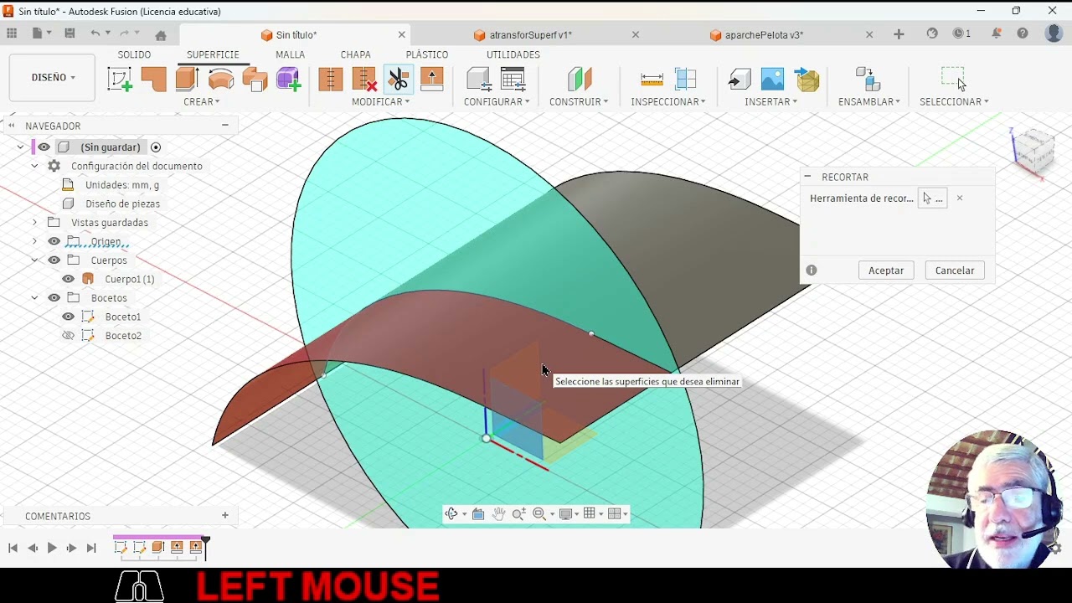Open the DISEÑO workspace dropdown
1072x603 pixels.
coord(53,77)
